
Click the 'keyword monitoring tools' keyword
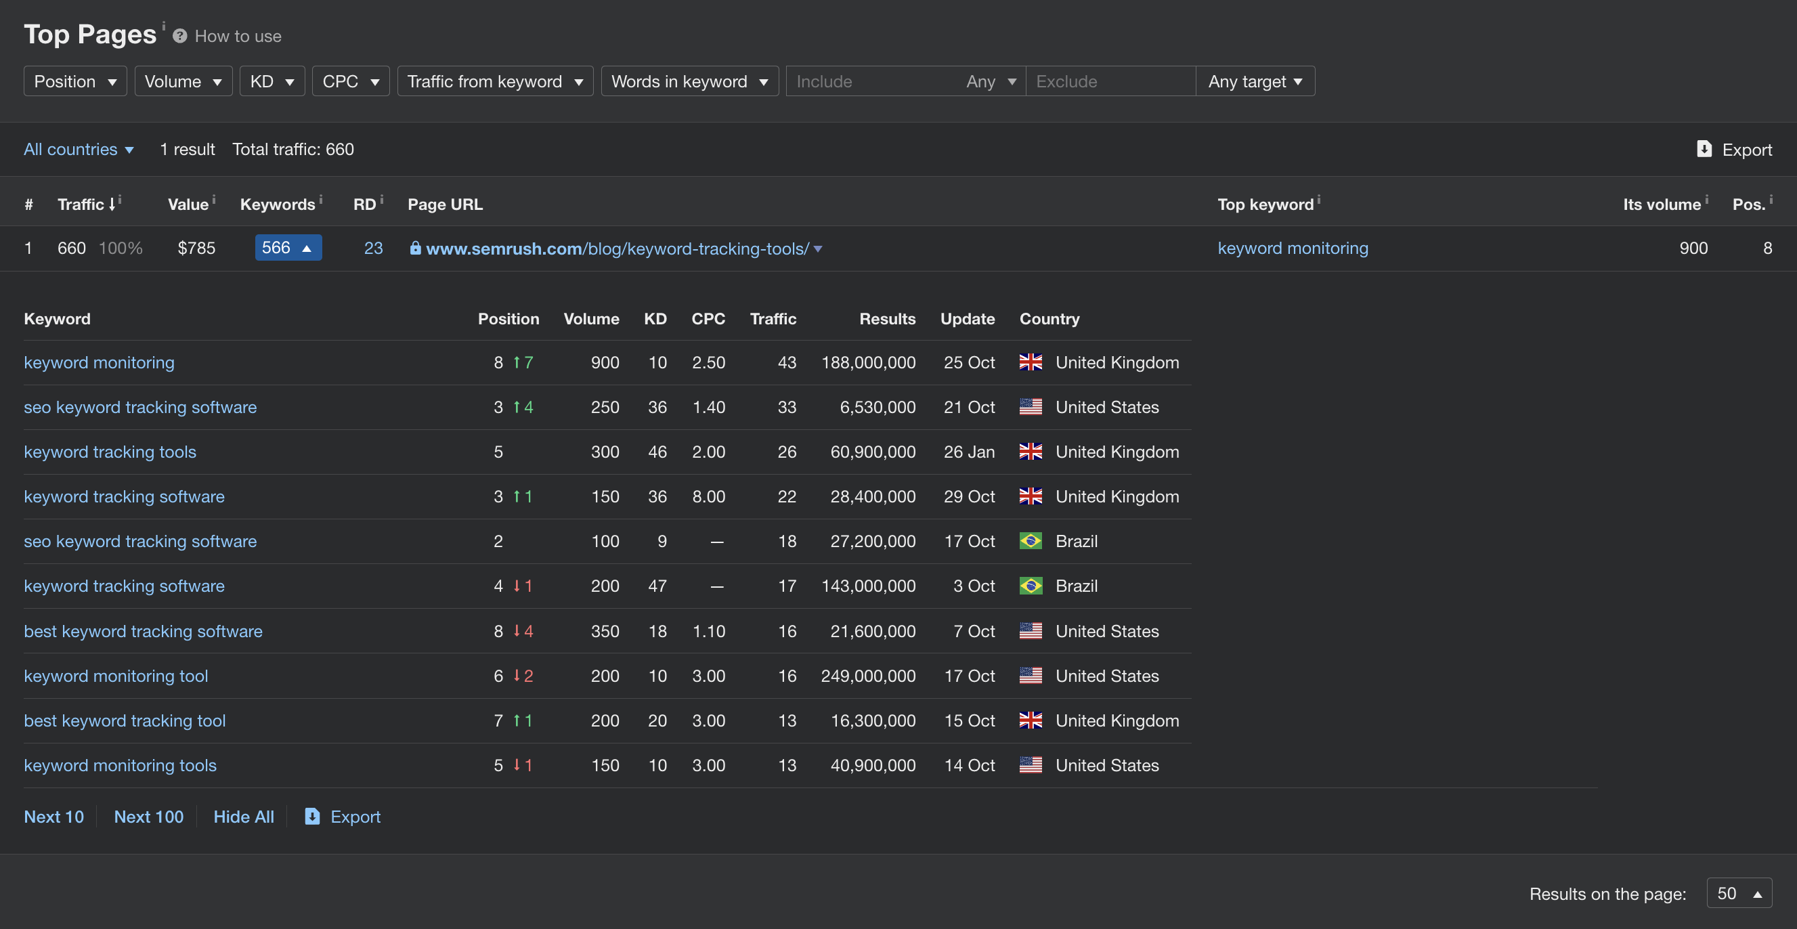120,765
